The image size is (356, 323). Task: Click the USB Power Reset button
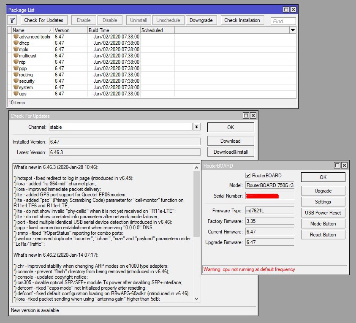pos(323,213)
